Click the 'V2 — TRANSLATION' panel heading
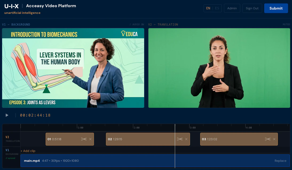The width and height of the screenshot is (292, 170). pyautogui.click(x=163, y=24)
